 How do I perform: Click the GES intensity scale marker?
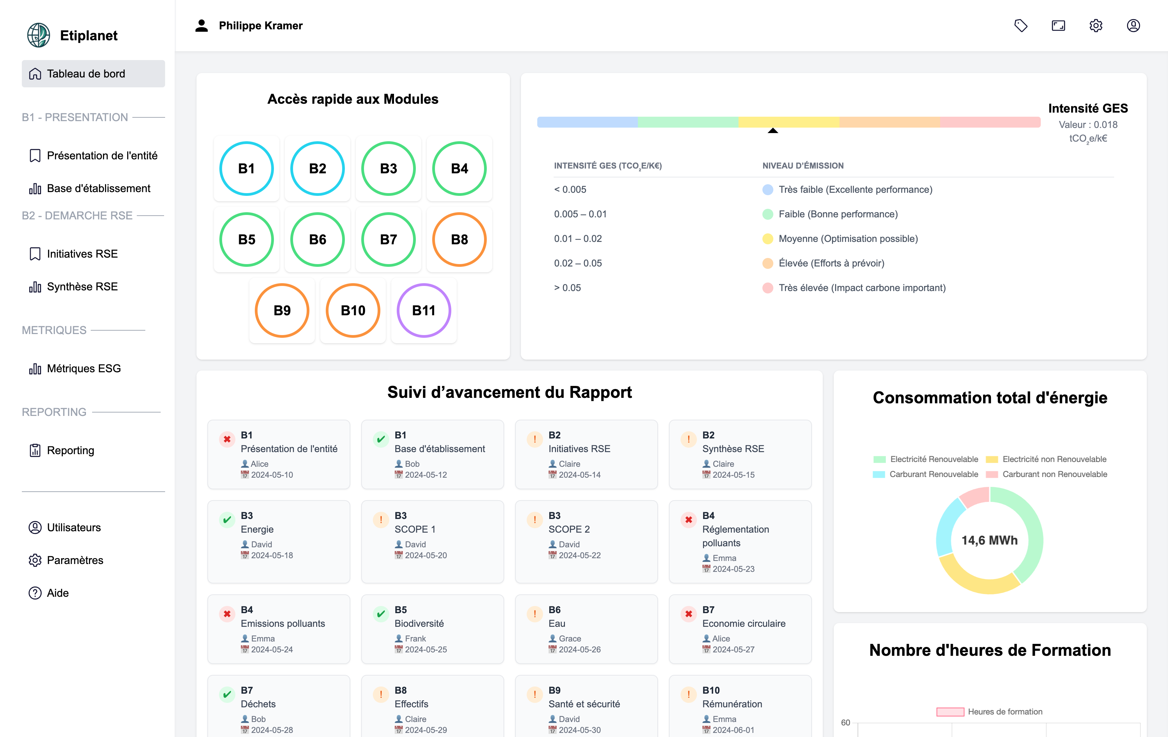[x=773, y=131]
